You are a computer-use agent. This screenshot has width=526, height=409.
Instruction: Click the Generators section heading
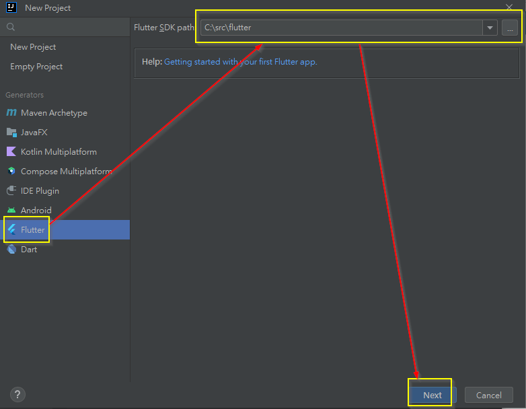[24, 95]
